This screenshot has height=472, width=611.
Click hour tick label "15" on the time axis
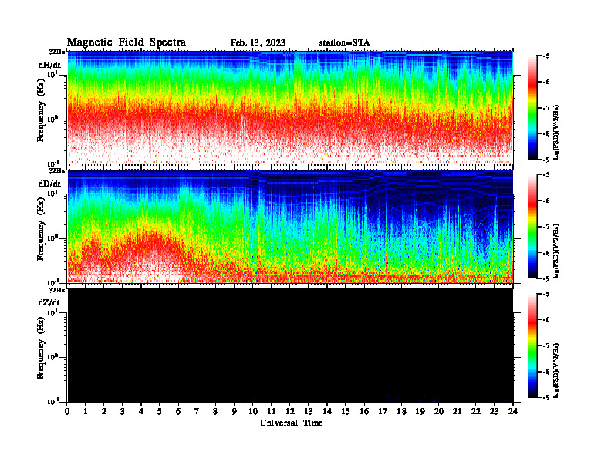[x=346, y=411]
